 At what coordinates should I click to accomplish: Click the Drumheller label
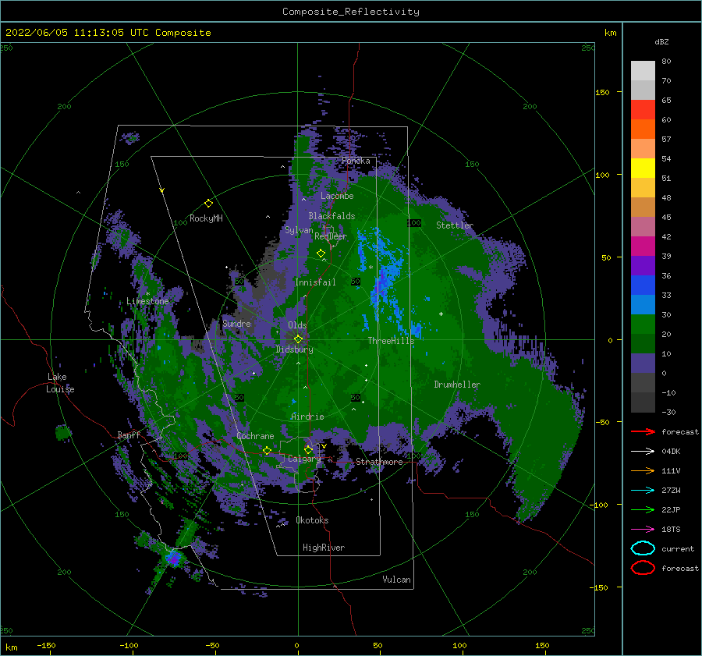[457, 385]
